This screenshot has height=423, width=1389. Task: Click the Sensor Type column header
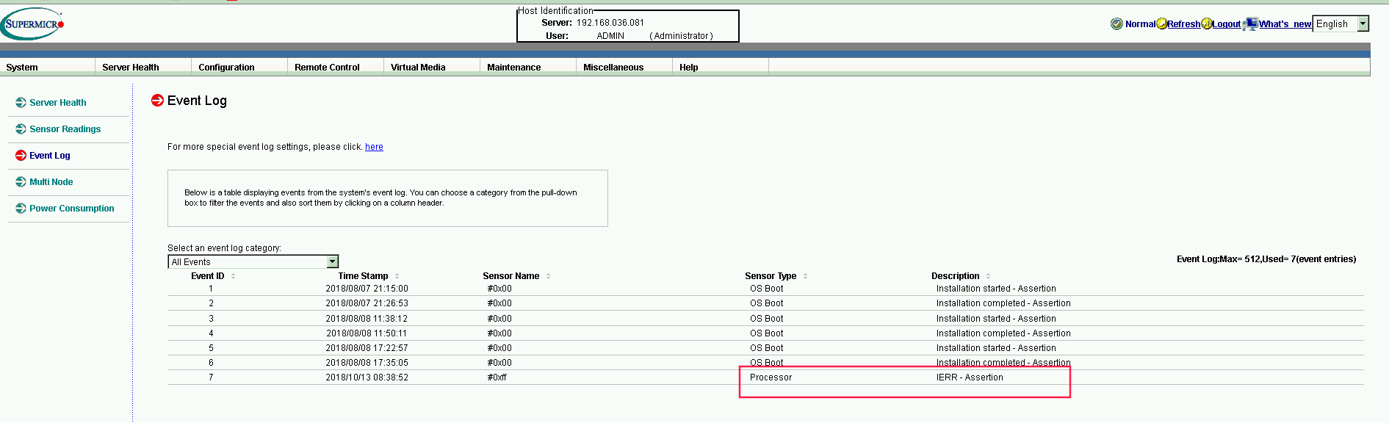[771, 276]
